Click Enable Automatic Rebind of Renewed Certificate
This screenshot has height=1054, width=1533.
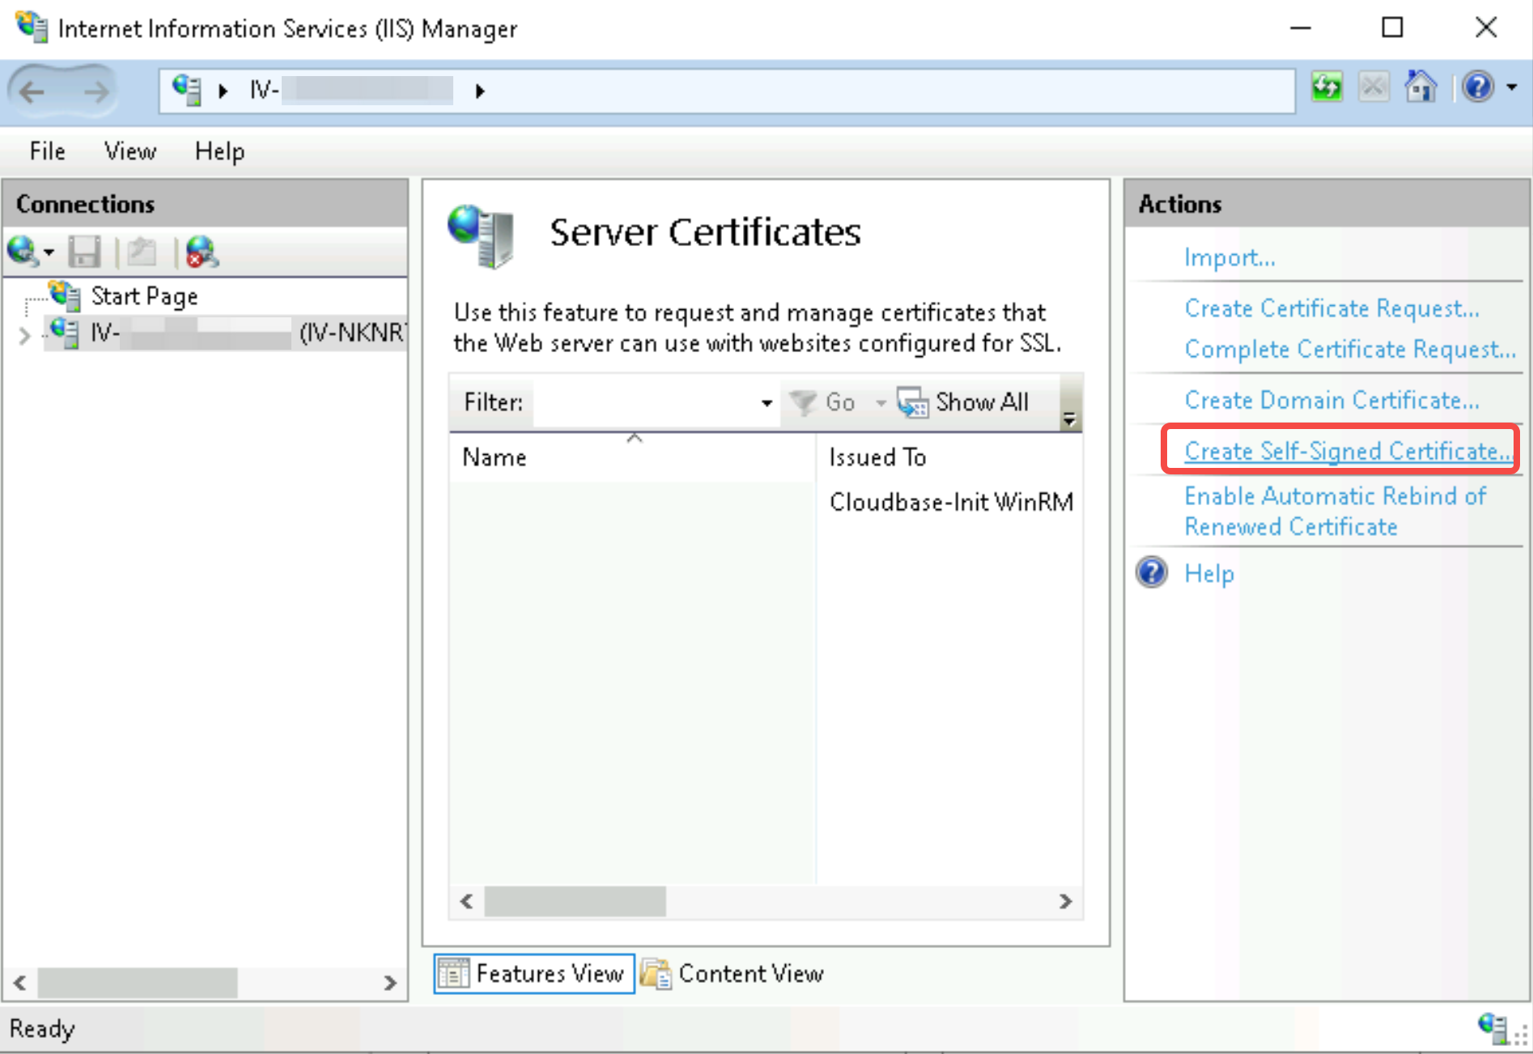[1335, 511]
